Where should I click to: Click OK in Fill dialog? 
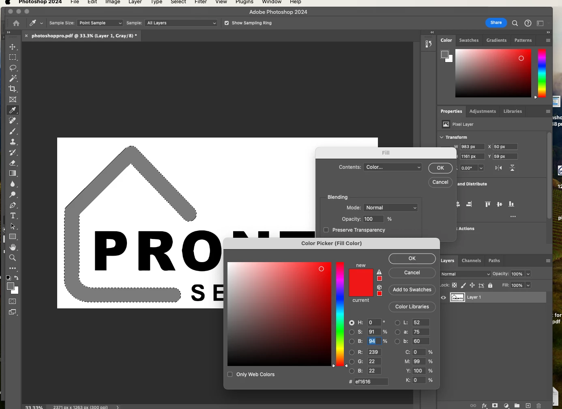click(x=440, y=168)
